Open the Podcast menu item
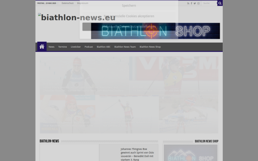The height and width of the screenshot is (161, 258). [x=89, y=47]
